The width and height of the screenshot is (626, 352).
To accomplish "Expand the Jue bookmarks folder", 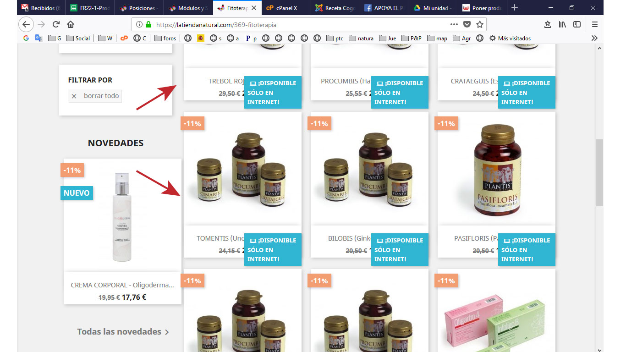I will 388,38.
